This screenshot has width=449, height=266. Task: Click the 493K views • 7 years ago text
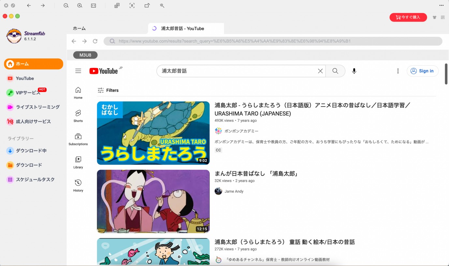point(236,120)
